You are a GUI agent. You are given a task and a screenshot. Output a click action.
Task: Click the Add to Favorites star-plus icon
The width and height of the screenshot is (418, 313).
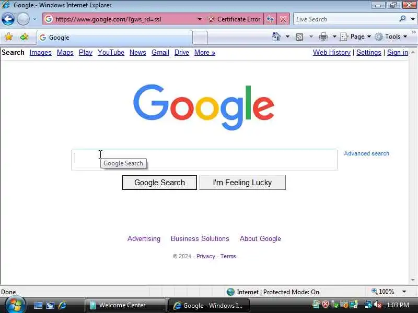24,37
